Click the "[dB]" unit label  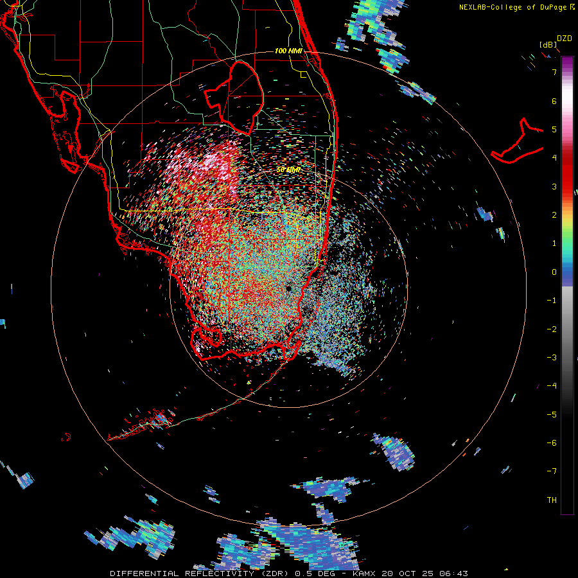tap(548, 44)
